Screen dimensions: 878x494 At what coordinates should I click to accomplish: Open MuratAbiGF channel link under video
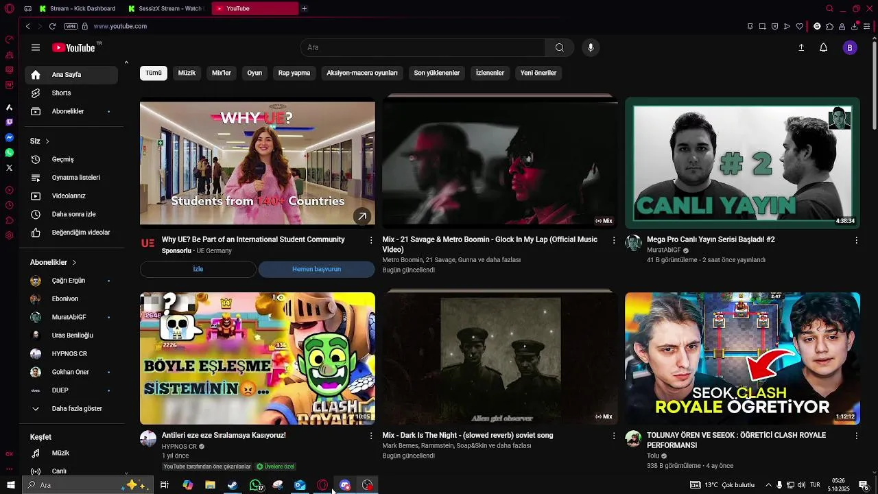(664, 250)
